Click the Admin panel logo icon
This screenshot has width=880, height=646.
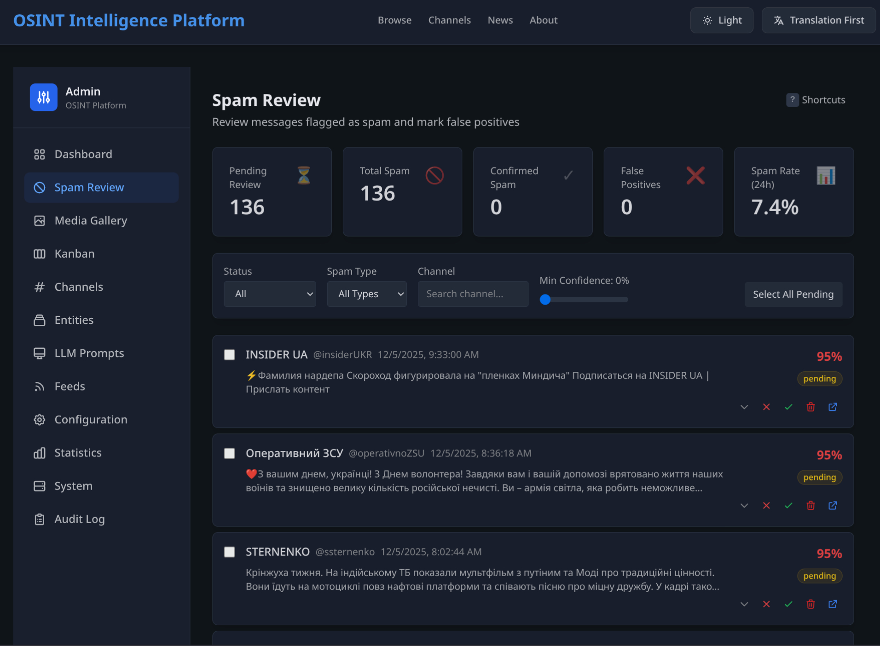click(x=44, y=98)
